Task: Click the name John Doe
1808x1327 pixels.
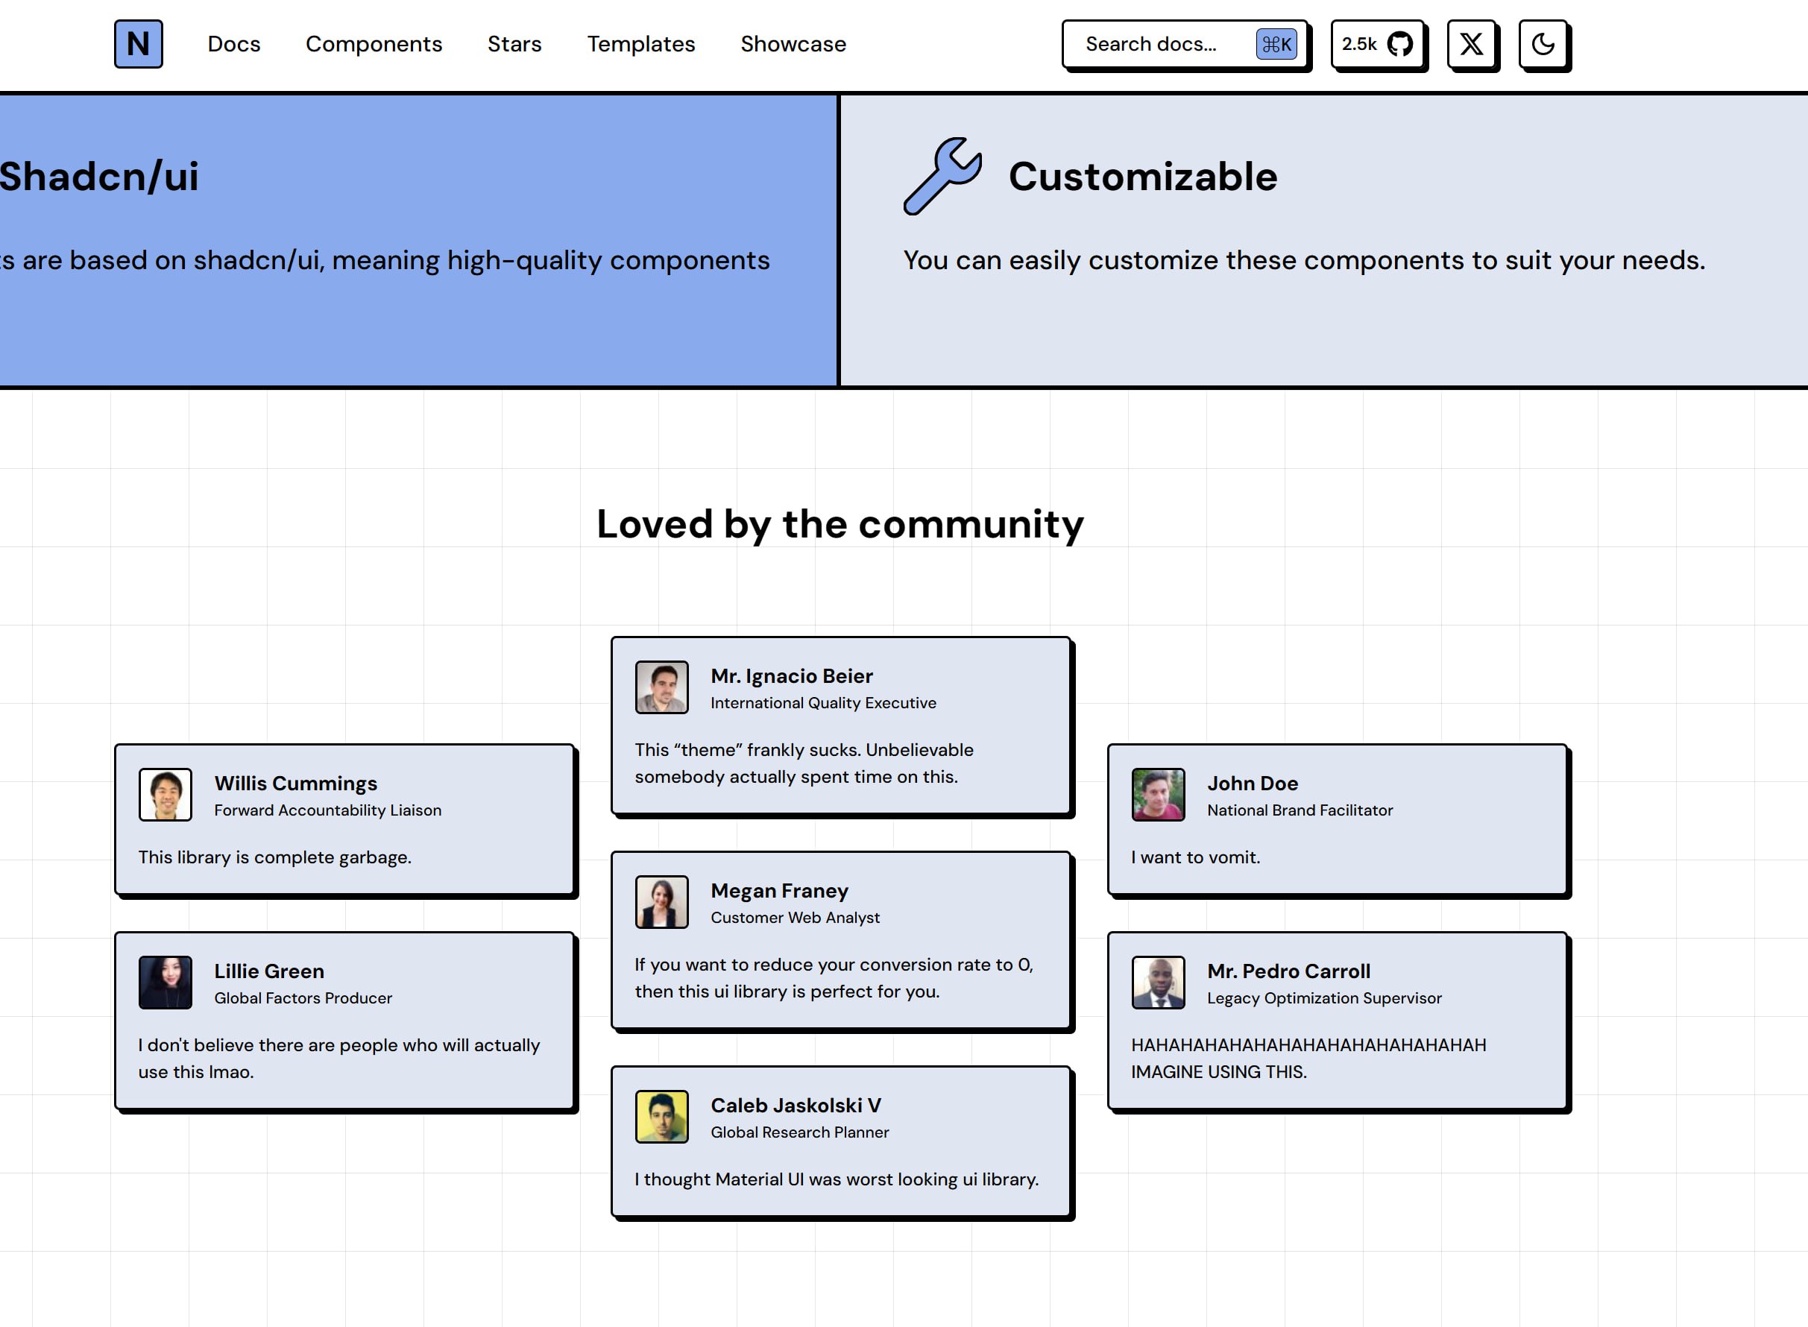Action: click(1253, 784)
